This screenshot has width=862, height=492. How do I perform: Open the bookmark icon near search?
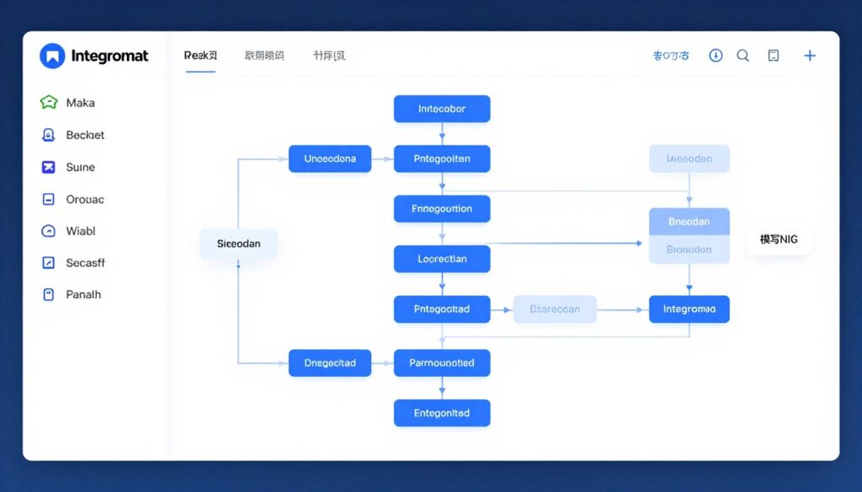[x=772, y=55]
